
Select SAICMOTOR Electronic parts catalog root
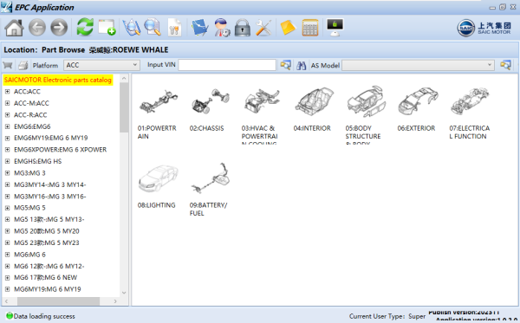[58, 80]
